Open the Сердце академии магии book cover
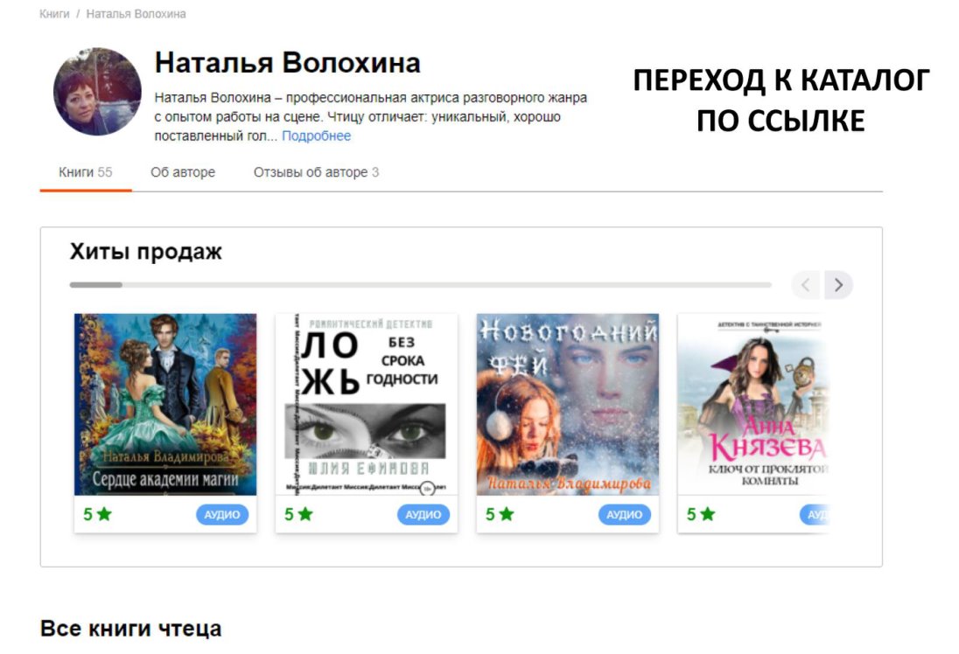The width and height of the screenshot is (959, 654). (165, 405)
